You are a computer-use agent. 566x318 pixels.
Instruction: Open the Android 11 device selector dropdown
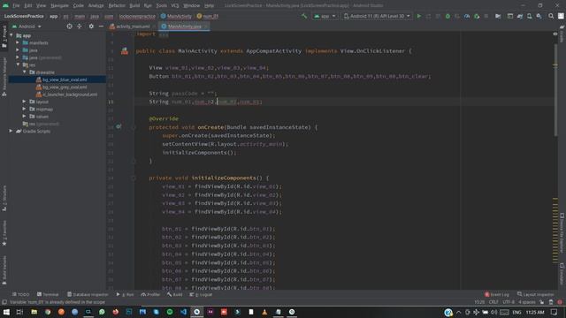[377, 16]
